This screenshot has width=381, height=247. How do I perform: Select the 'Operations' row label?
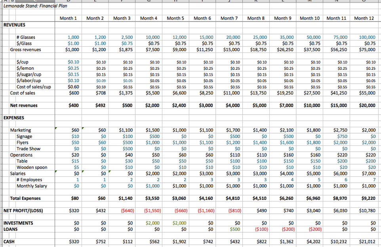click(x=21, y=155)
